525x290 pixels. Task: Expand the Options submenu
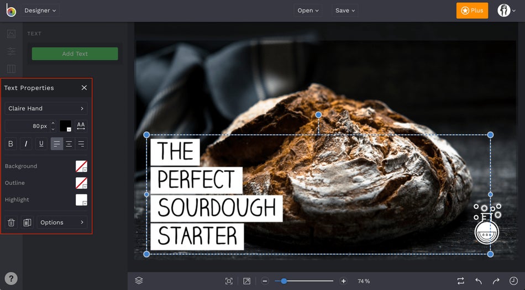[x=62, y=223]
